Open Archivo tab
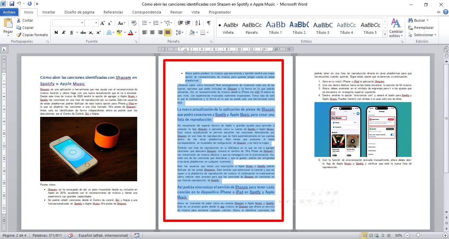449x239 pixels. pyautogui.click(x=9, y=12)
